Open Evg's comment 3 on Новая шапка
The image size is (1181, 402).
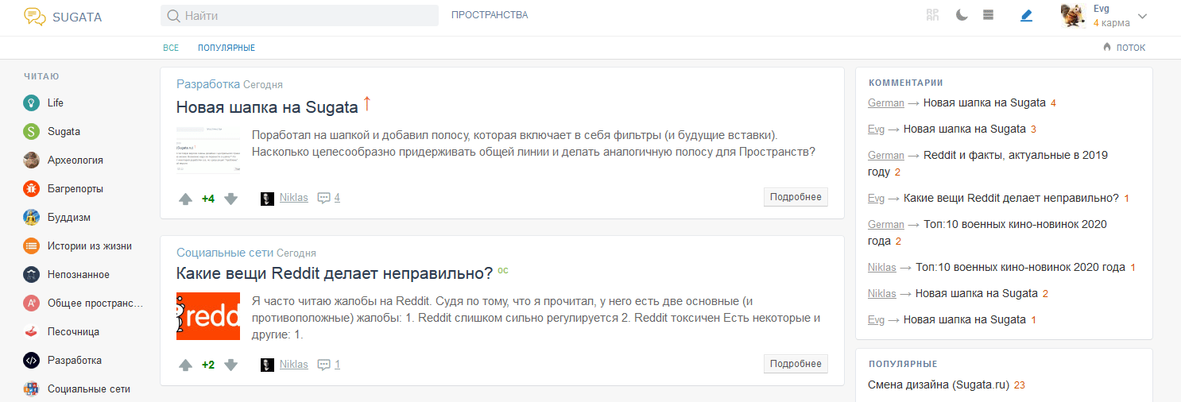pyautogui.click(x=965, y=129)
